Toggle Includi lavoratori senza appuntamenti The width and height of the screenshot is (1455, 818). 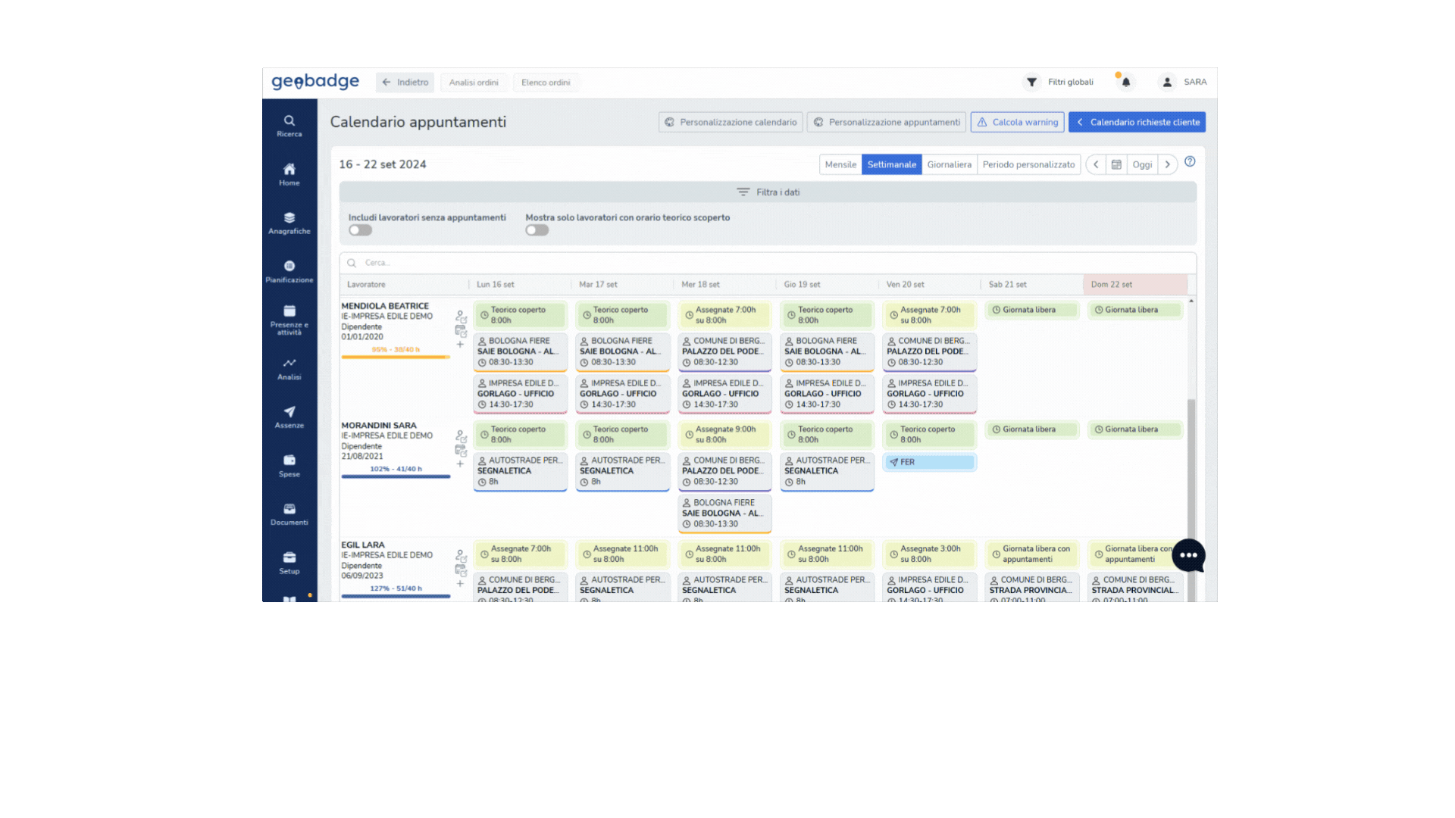point(360,230)
